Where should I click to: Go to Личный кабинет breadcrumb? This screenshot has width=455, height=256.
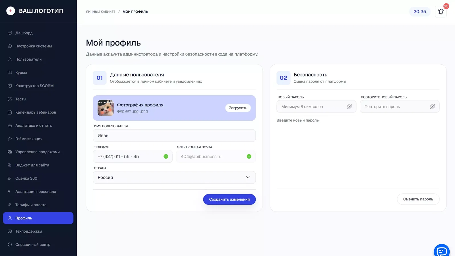[100, 12]
